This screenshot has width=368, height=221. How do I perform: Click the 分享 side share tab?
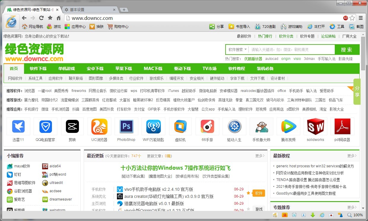357,92
